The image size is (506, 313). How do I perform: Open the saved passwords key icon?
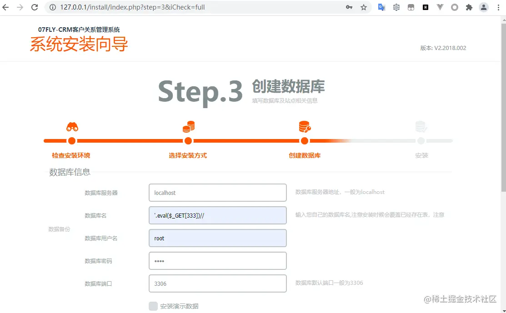pos(349,7)
